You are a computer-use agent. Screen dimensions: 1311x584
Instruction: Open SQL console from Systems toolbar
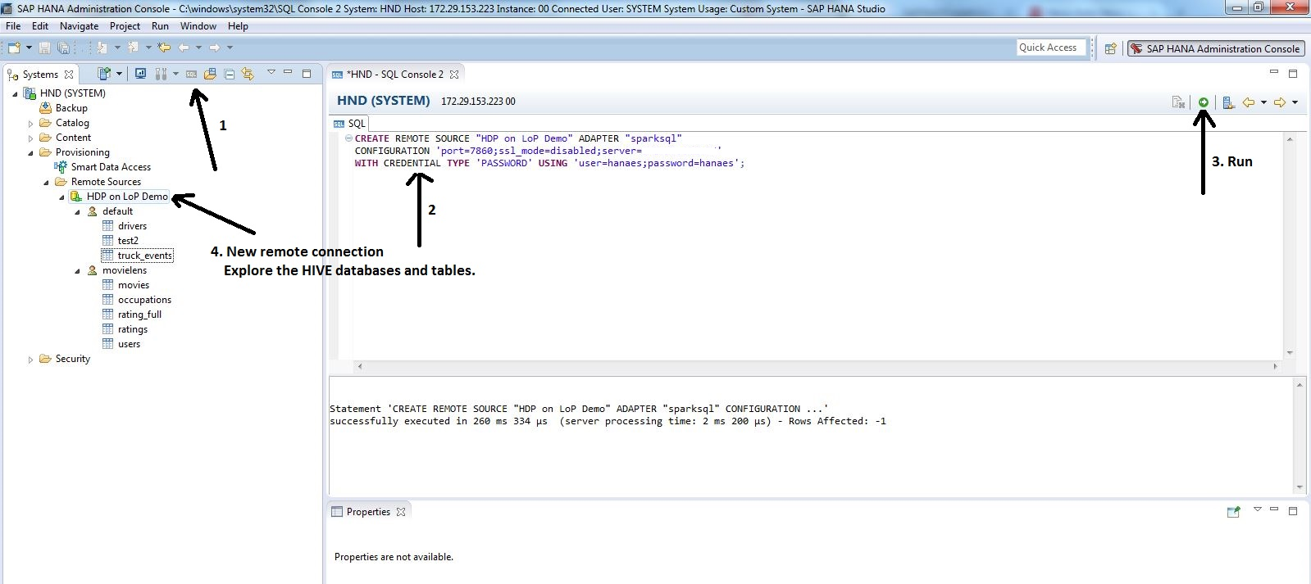191,74
